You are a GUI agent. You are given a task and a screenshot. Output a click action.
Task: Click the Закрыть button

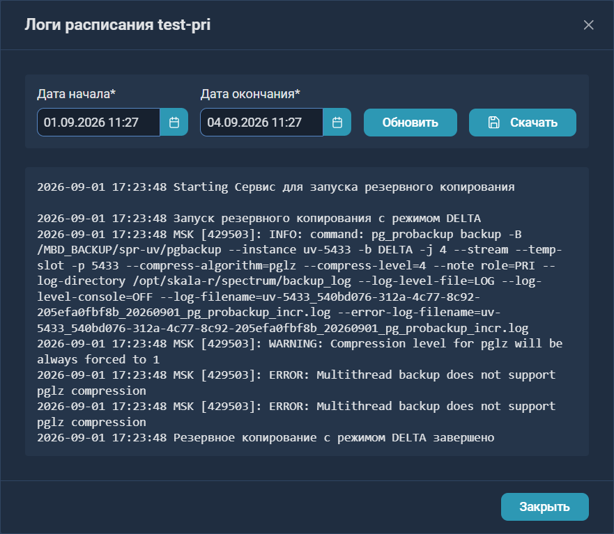click(x=545, y=507)
